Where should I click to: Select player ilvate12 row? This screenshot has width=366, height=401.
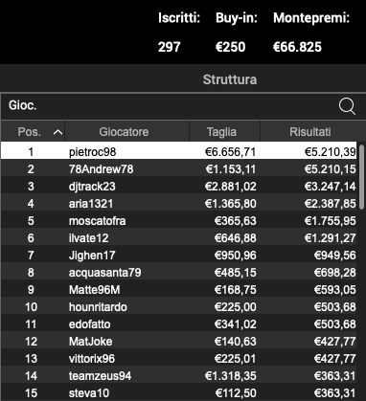click(179, 237)
